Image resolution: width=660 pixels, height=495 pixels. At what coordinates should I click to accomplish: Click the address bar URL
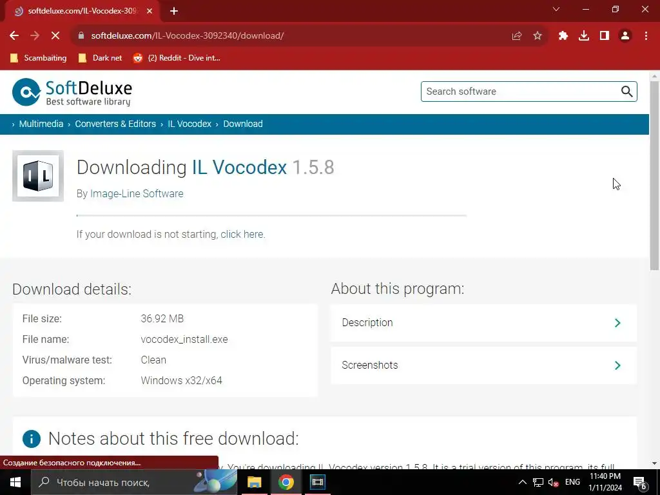pos(188,36)
